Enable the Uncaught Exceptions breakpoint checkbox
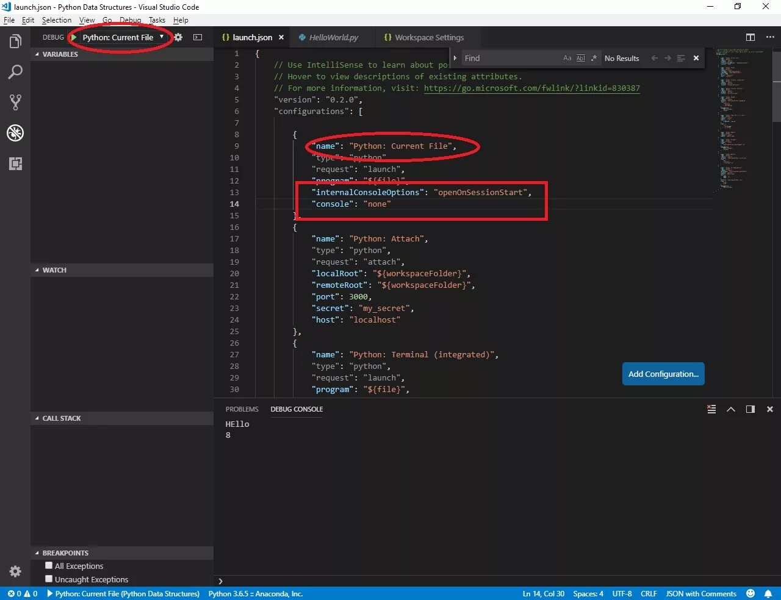The width and height of the screenshot is (781, 600). 49,579
